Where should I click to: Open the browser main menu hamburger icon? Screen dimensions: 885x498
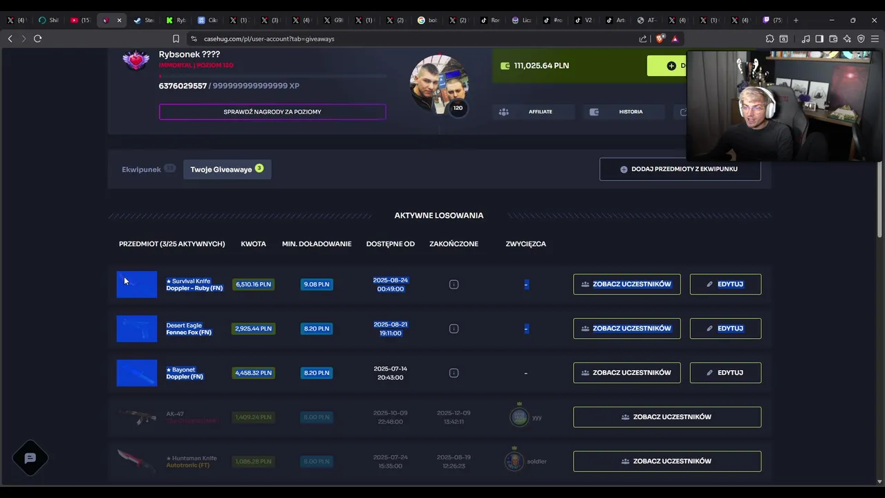coord(875,39)
